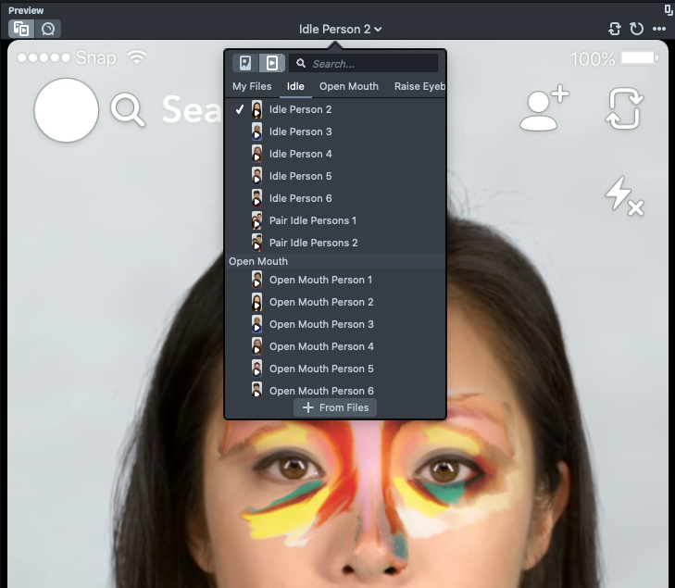
Task: Select the video sources filter icon in popup
Action: [271, 63]
